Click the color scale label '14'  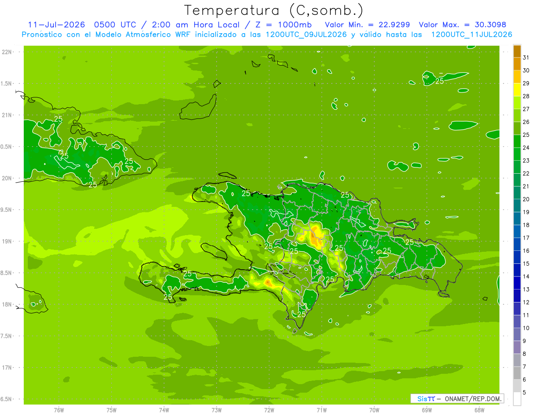click(526, 276)
